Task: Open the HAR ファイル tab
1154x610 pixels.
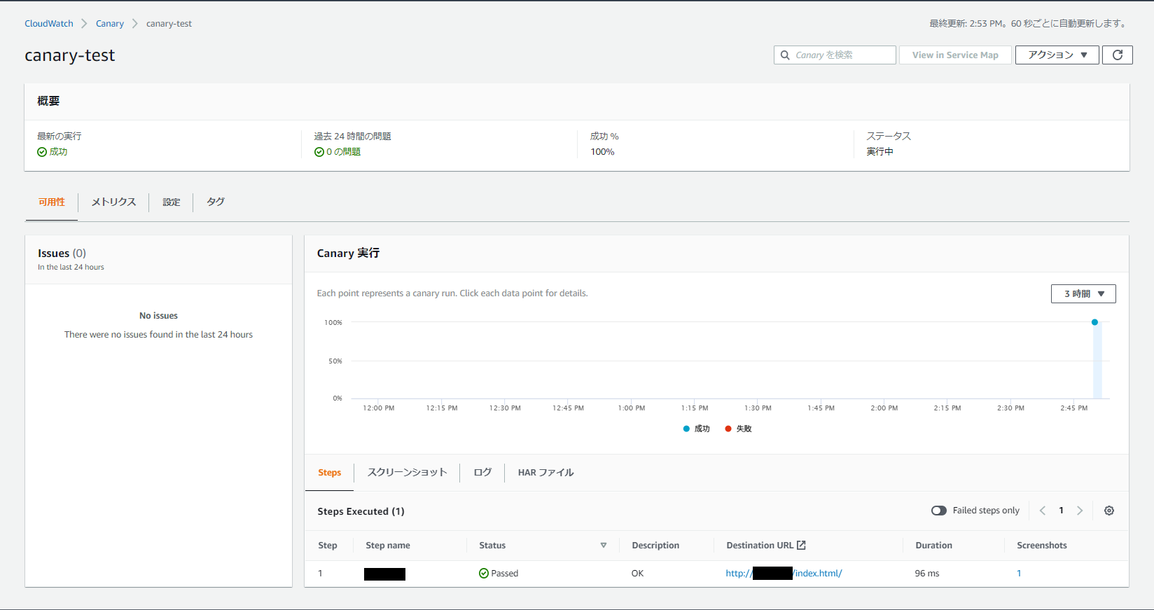Action: [x=545, y=472]
